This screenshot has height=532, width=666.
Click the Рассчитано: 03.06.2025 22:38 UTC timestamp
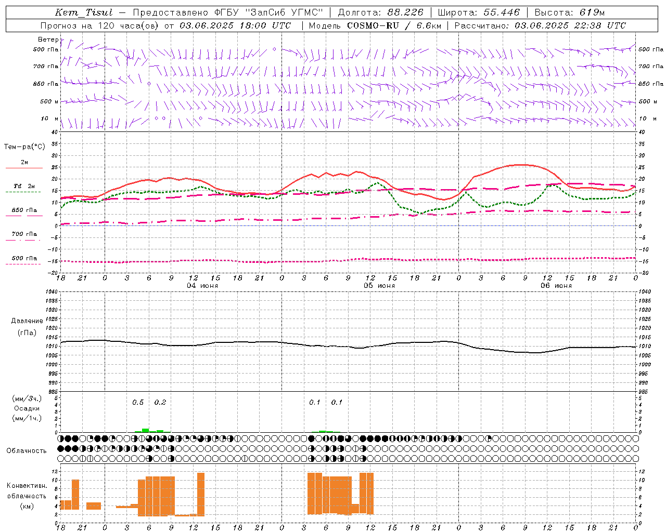(x=540, y=25)
